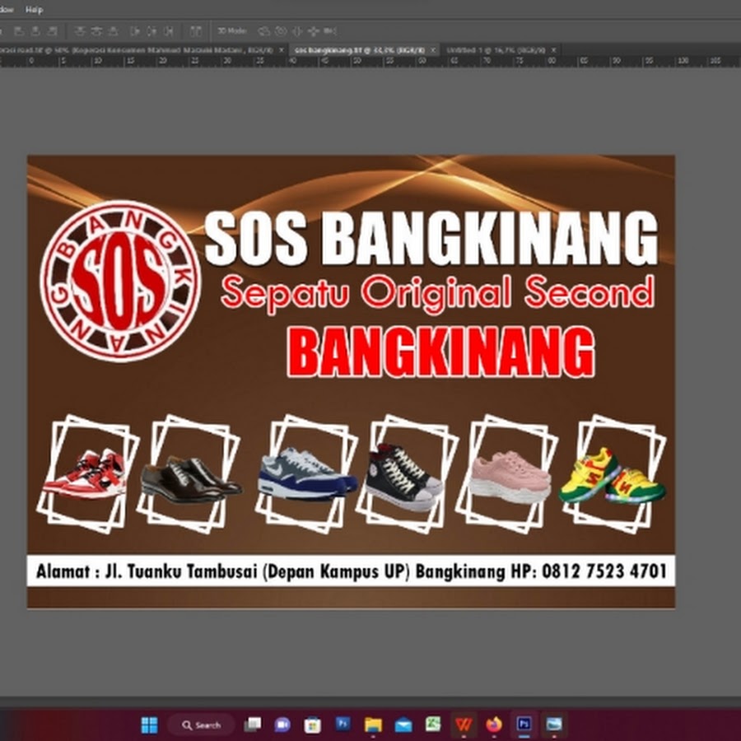Switch to Firefox on the taskbar
This screenshot has height=741, width=741.
point(494,725)
